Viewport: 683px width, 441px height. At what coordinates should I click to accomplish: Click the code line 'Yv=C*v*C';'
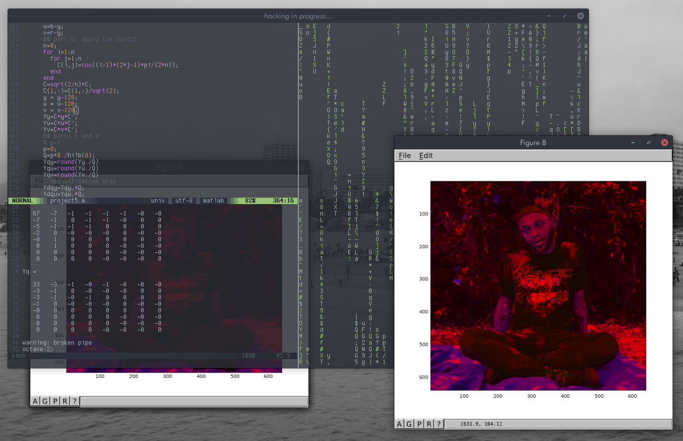point(60,130)
